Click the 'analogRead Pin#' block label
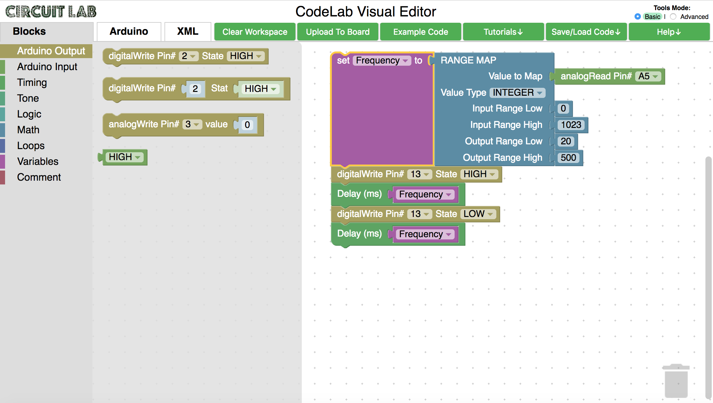 pyautogui.click(x=596, y=76)
